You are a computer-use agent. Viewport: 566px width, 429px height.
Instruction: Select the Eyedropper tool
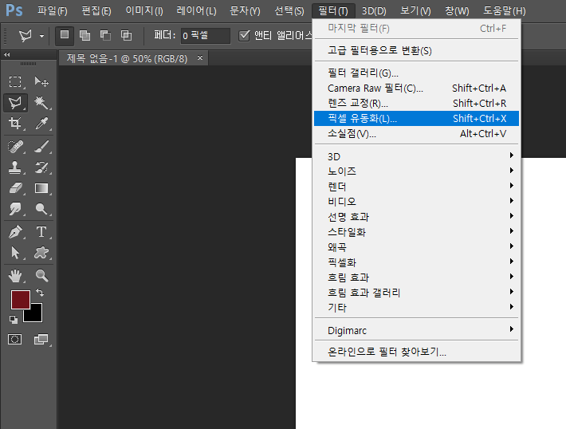[x=41, y=124]
